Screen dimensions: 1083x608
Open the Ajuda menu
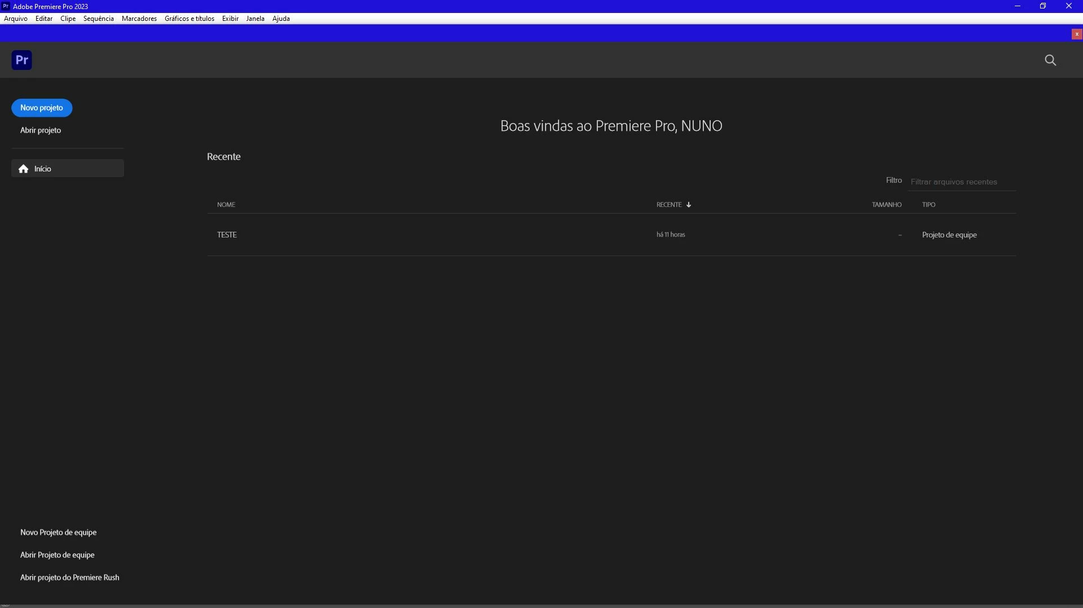(x=281, y=19)
